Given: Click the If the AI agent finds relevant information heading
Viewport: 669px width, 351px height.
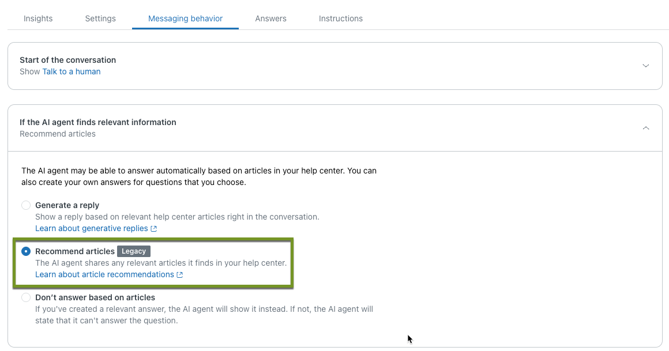Looking at the screenshot, I should (97, 122).
